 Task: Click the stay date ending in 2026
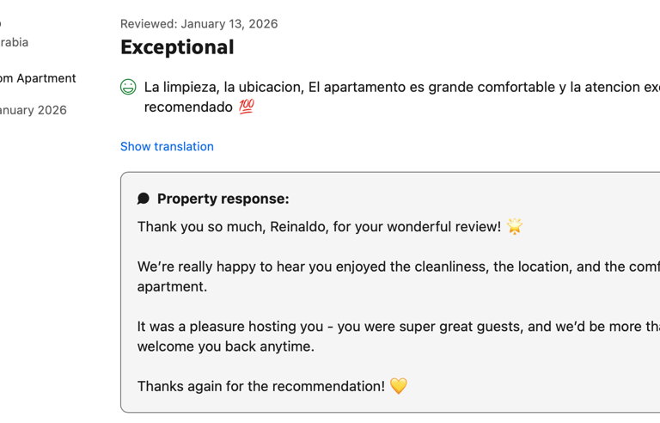[x=34, y=110]
